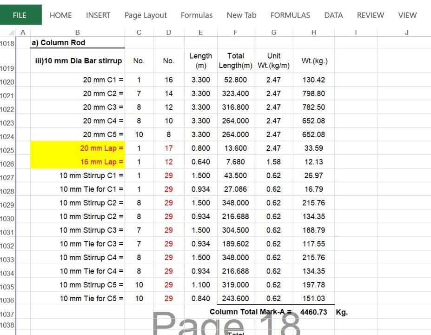This screenshot has height=335, width=431.
Task: Click the yellow '20 mm Lap =' cell
Action: [x=78, y=148]
